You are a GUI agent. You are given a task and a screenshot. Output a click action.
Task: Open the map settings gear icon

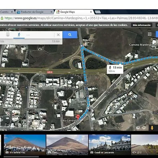[144, 127]
